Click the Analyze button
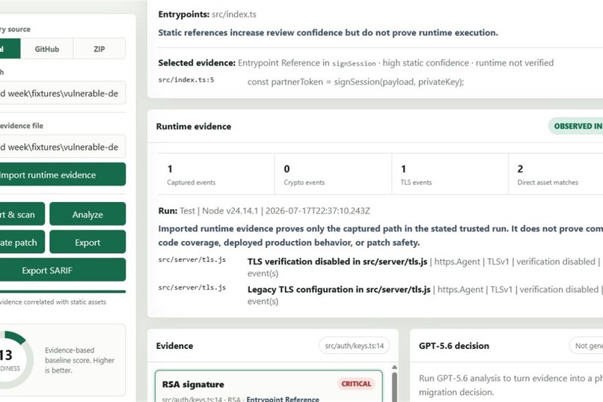The width and height of the screenshot is (603, 402). point(88,214)
